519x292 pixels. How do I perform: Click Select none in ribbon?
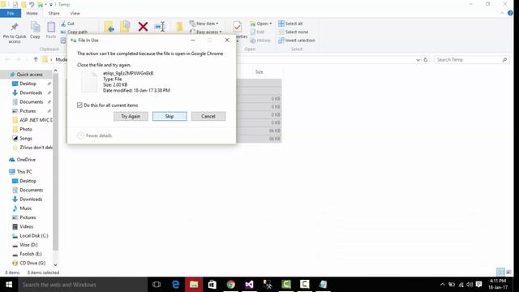(294, 32)
